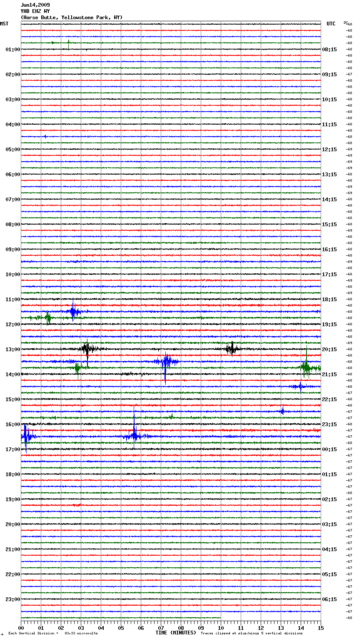354x639 pixels.
Task: Click the blue seismic burst near minute 13 below the 15:00 trace
Action: point(282,411)
